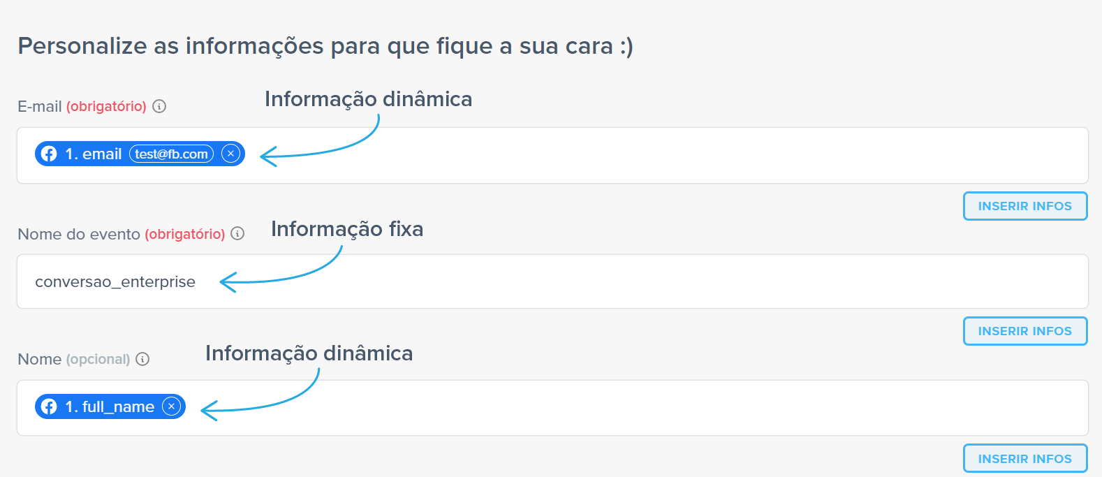
Task: Click inside the E-mail input field's empty area
Action: pos(663,155)
